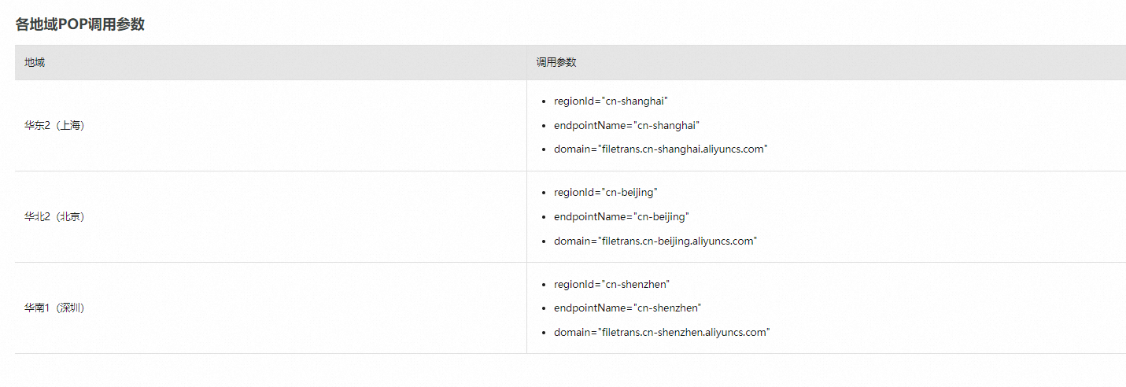Click the 各地域POP调用参数 heading
This screenshot has width=1126, height=387.
[x=79, y=24]
